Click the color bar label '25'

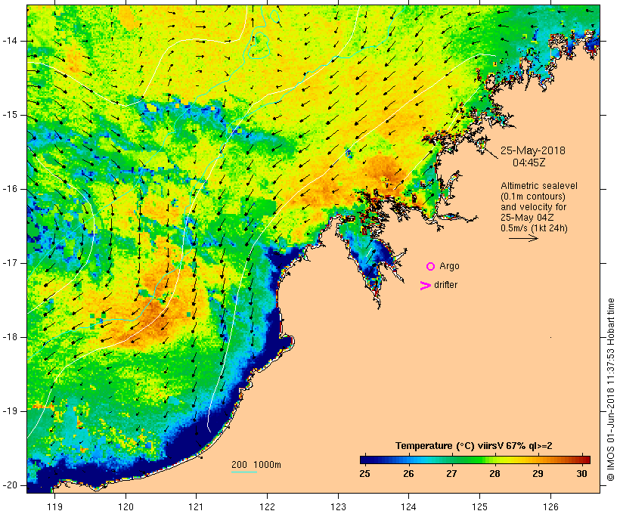click(364, 473)
